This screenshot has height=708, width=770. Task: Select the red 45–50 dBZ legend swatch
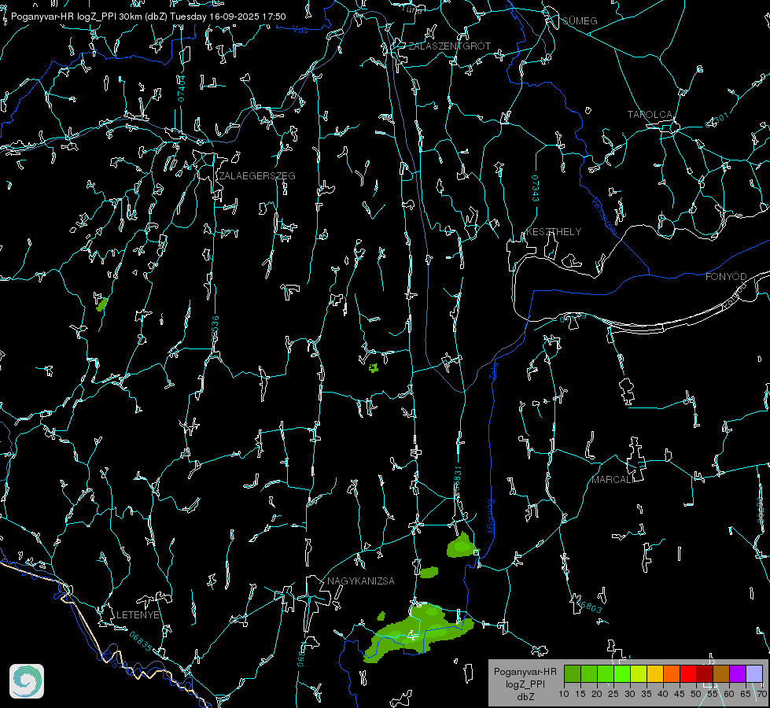(x=688, y=673)
